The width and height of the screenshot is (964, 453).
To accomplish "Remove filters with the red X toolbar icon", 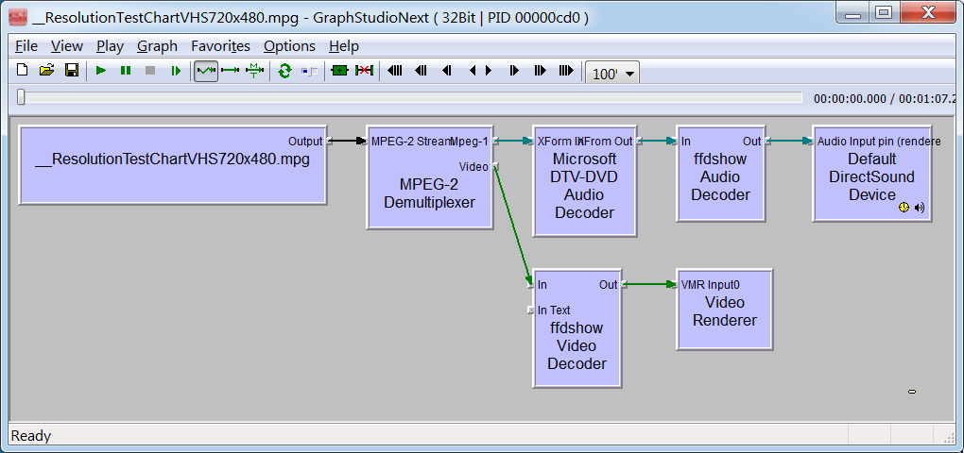I will click(364, 71).
